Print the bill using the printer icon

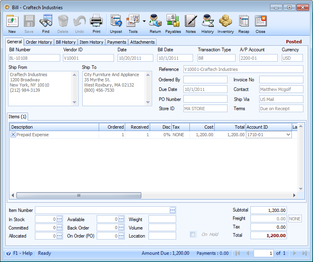point(96,21)
